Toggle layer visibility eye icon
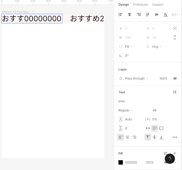 (x=175, y=78)
